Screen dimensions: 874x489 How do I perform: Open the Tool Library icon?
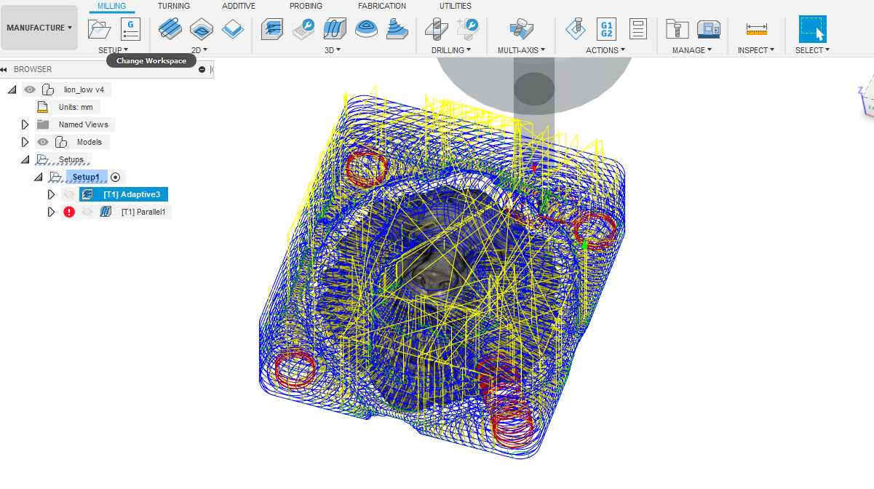678,29
